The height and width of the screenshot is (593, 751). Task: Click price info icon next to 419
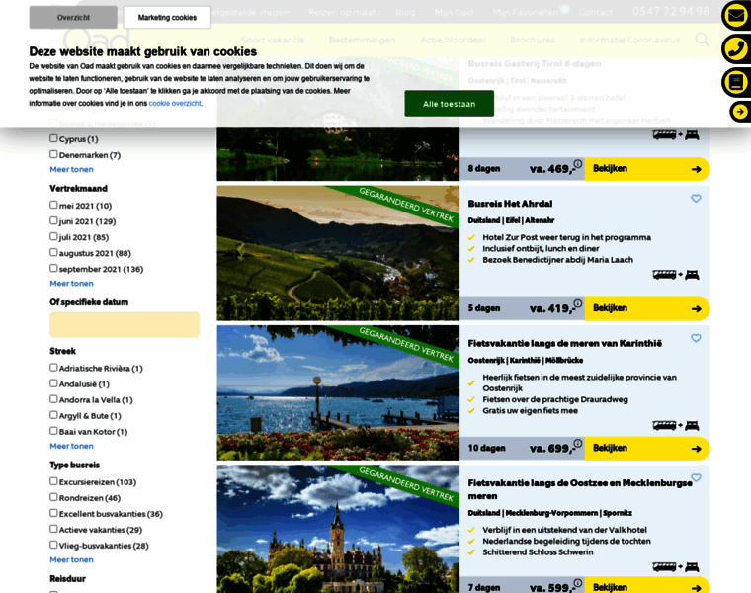578,303
